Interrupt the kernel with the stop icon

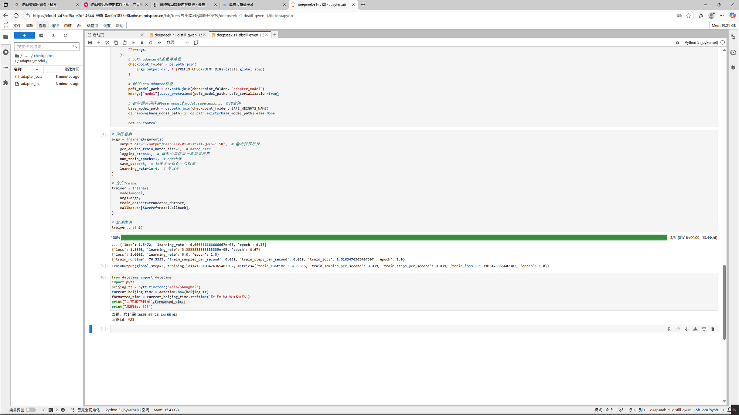pos(142,43)
